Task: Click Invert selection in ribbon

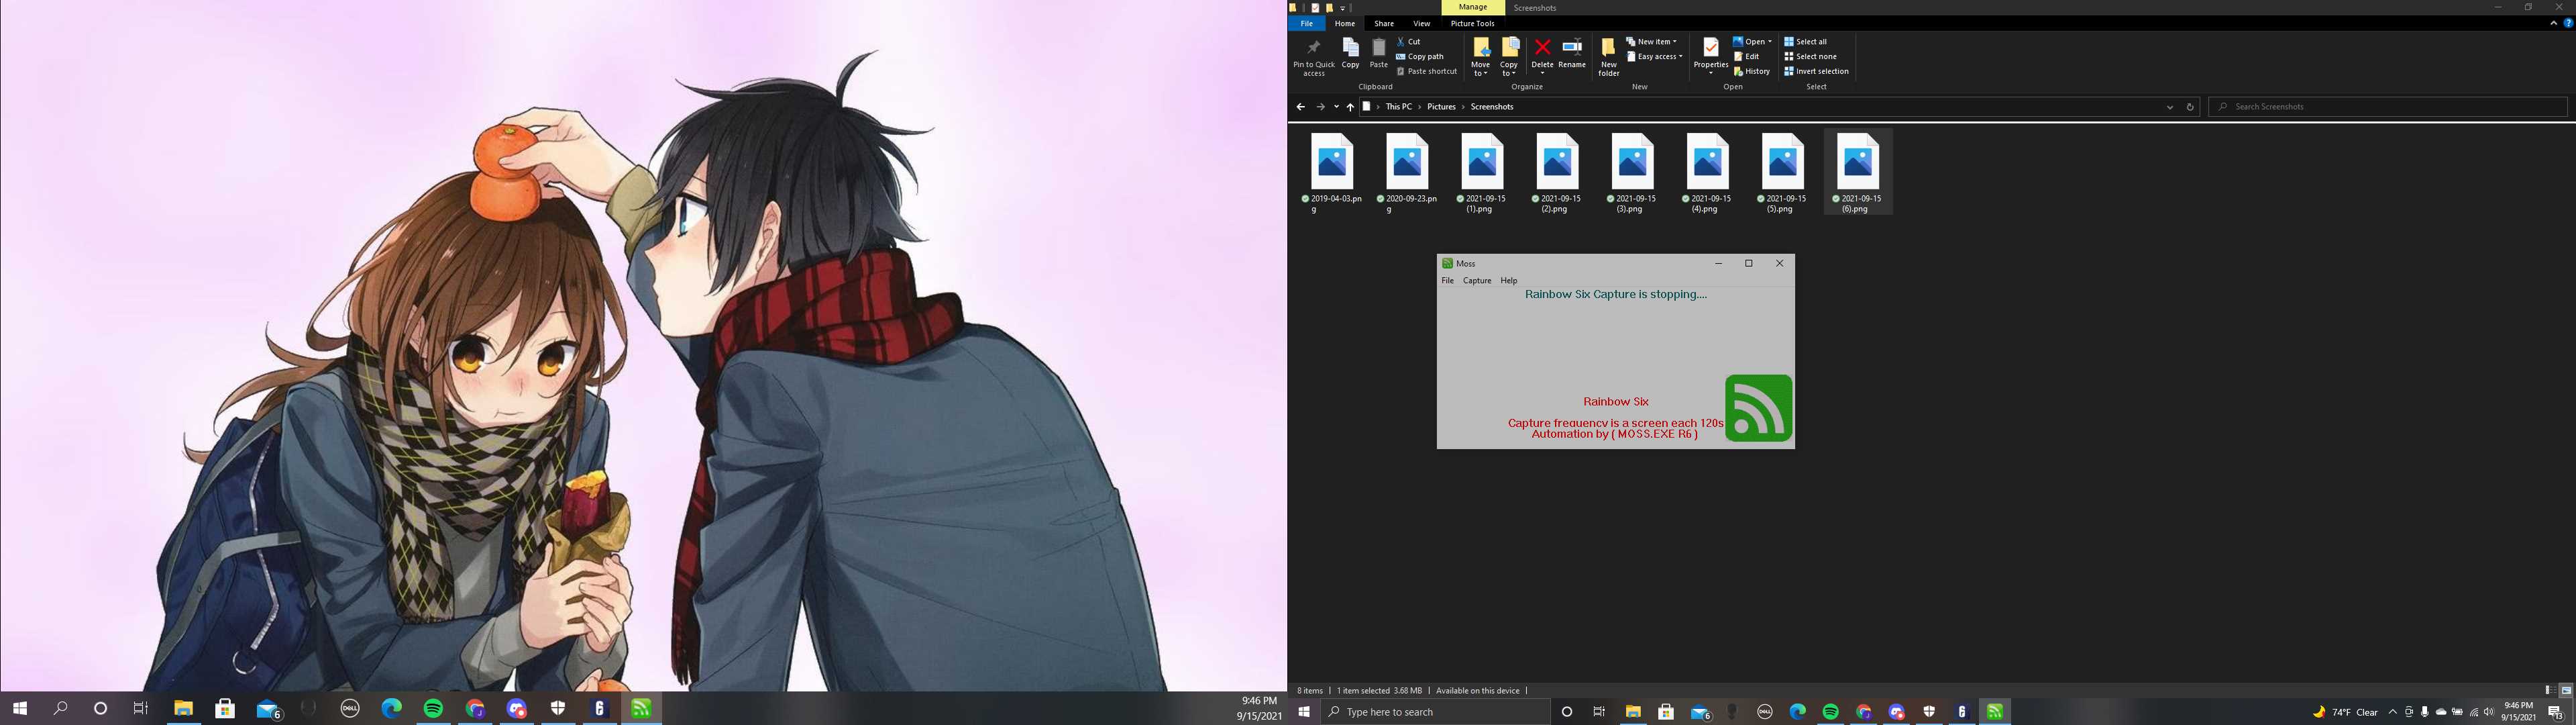Action: pyautogui.click(x=1816, y=72)
